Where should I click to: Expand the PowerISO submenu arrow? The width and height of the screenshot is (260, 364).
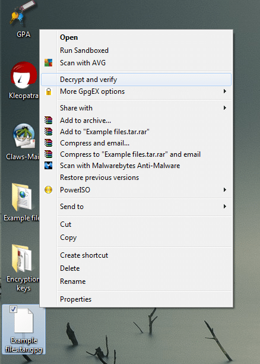point(225,189)
